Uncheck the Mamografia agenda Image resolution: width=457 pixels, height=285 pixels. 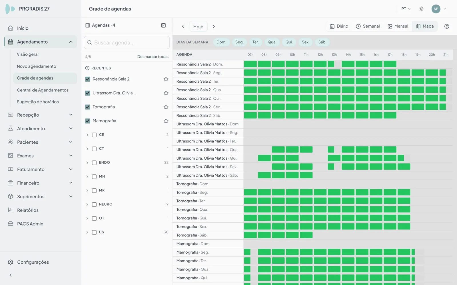point(88,121)
